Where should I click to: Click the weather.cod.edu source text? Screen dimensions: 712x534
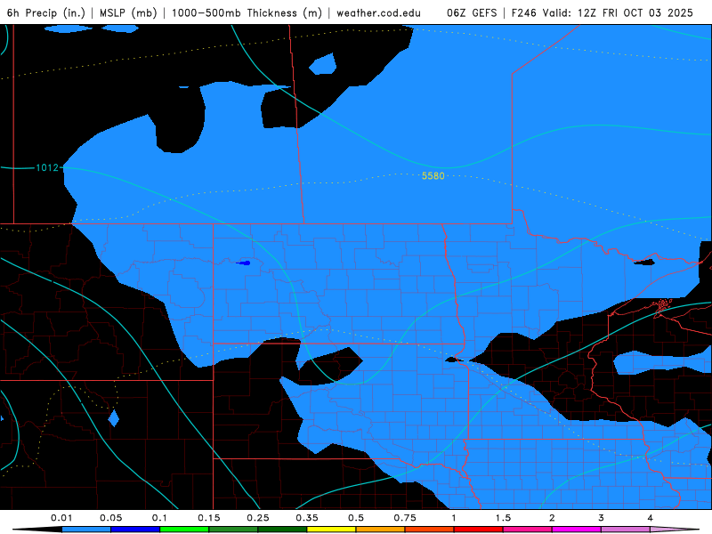pos(378,12)
